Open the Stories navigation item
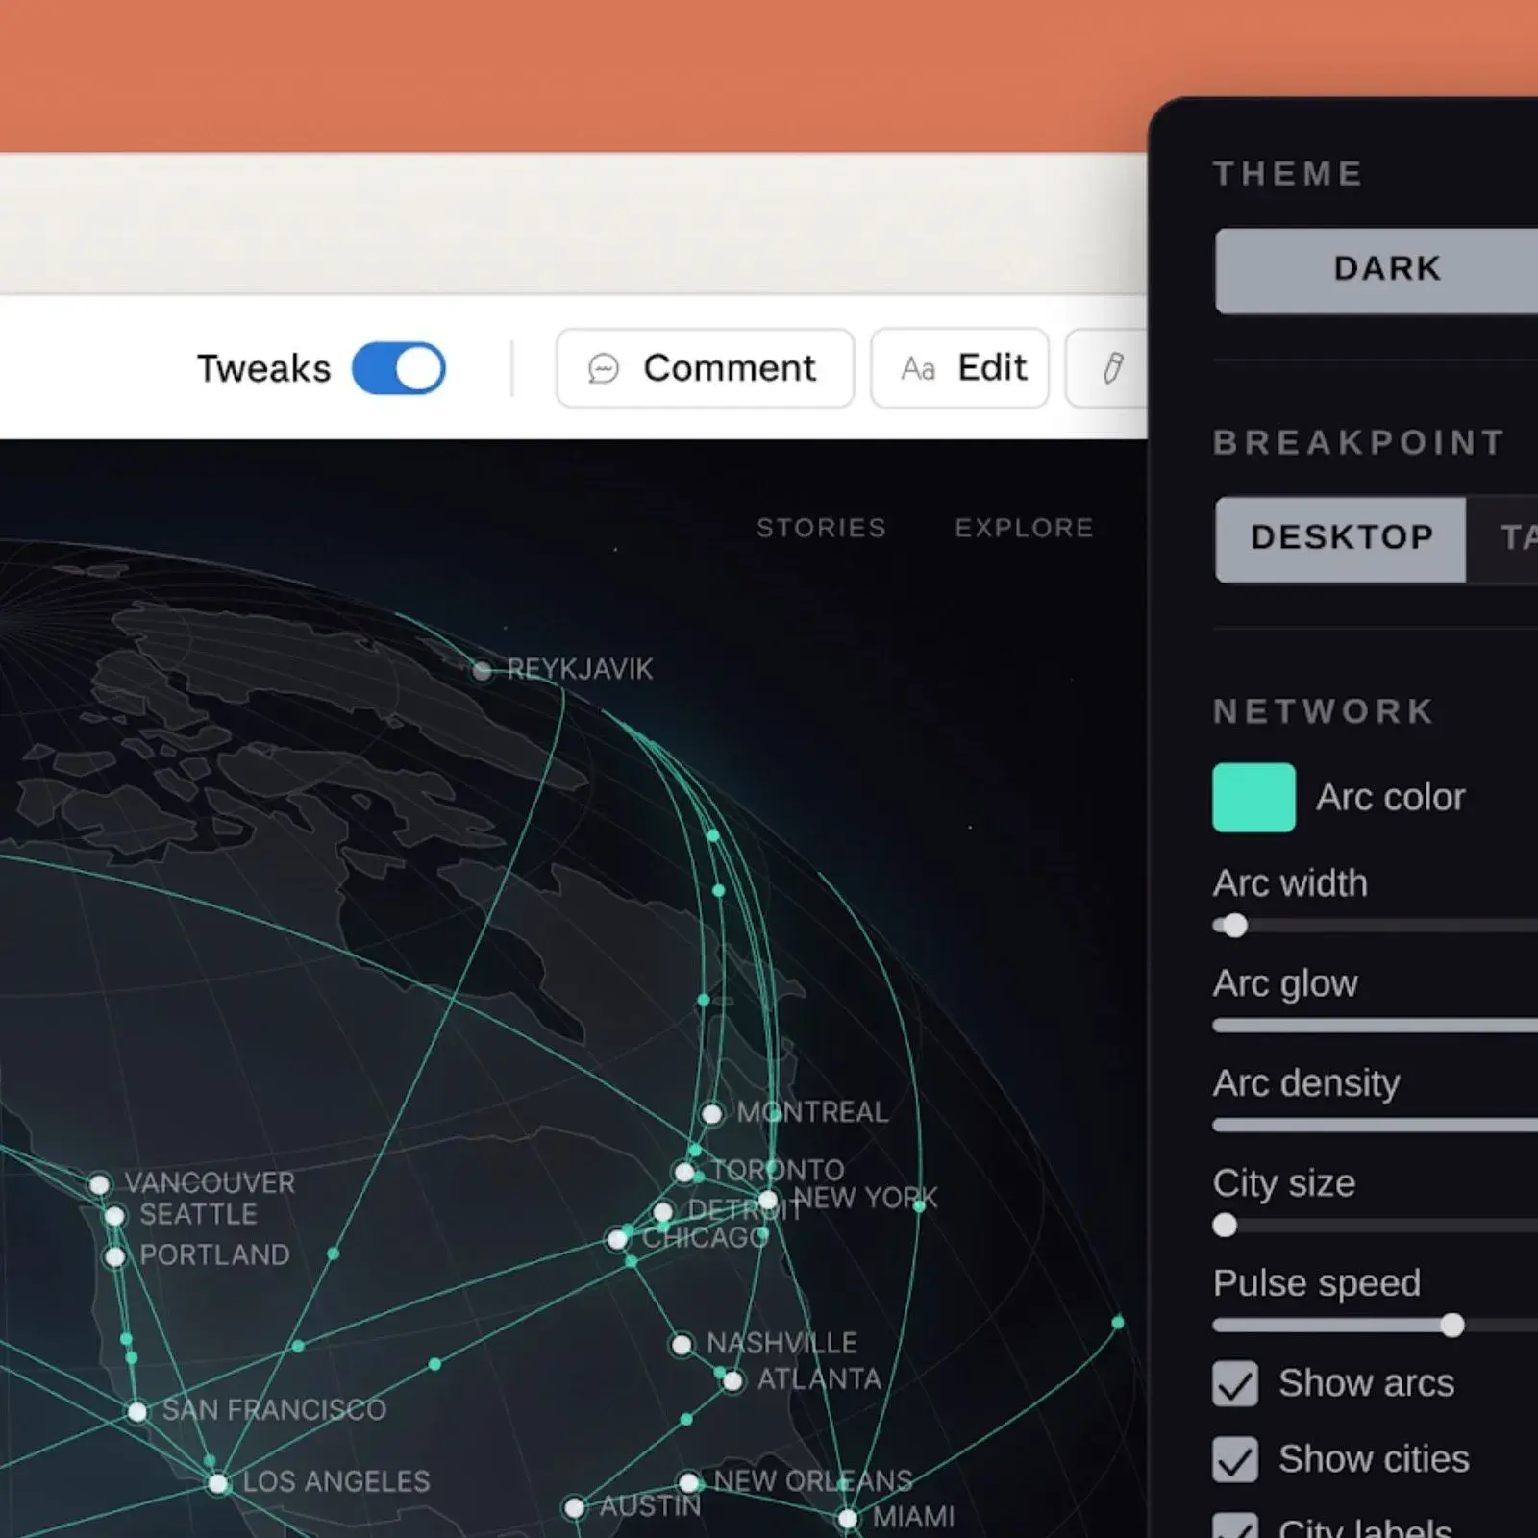The width and height of the screenshot is (1538, 1538). [x=821, y=528]
